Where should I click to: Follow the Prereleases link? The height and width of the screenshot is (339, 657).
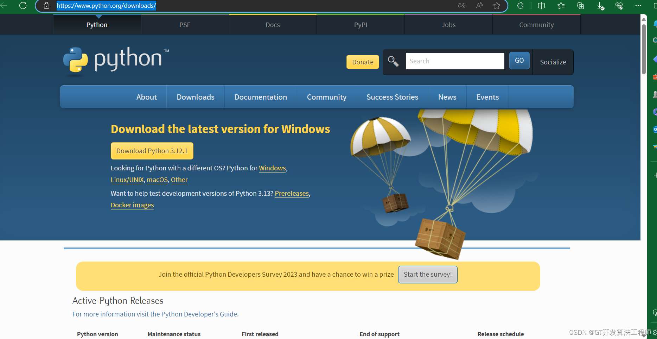coord(292,194)
